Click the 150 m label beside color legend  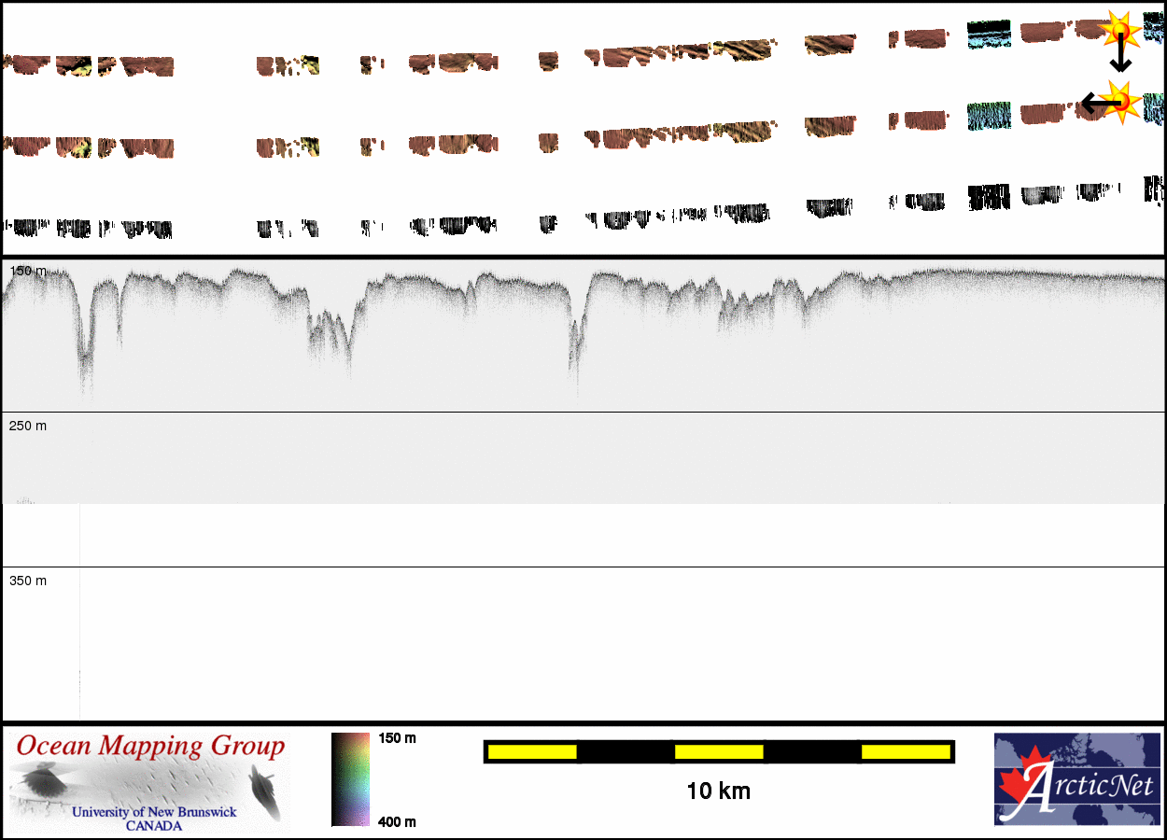397,738
